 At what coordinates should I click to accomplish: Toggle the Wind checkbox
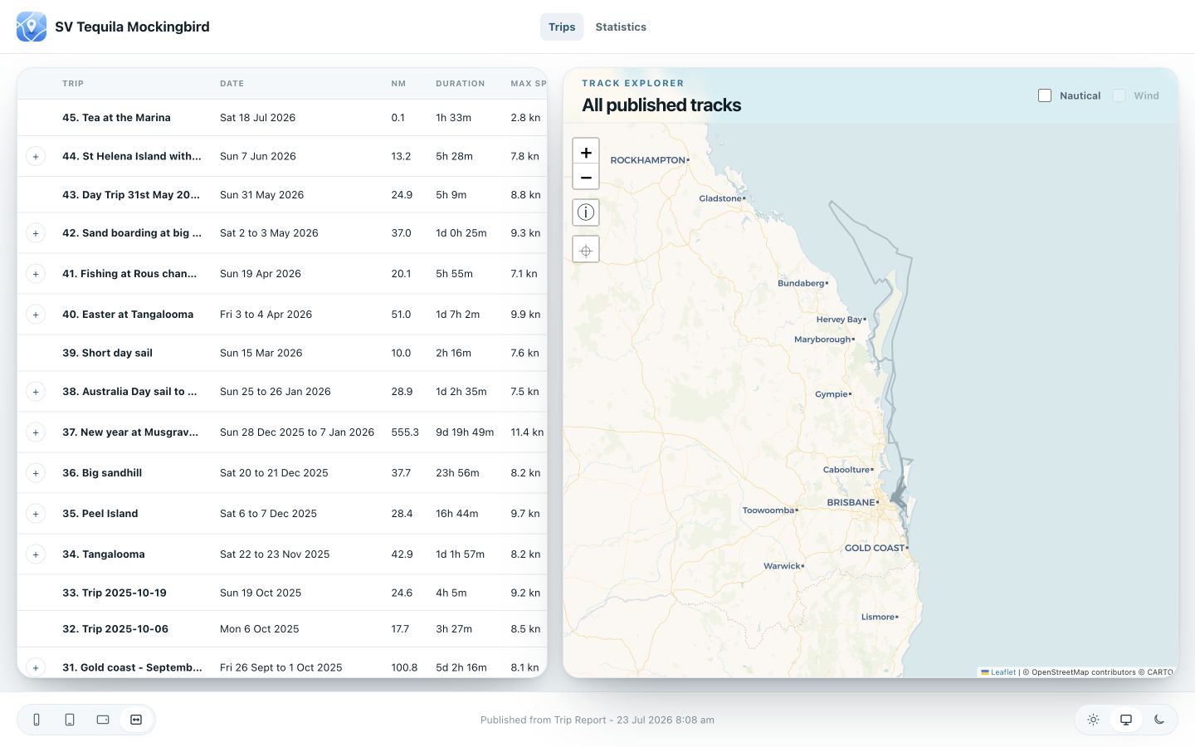tap(1119, 95)
